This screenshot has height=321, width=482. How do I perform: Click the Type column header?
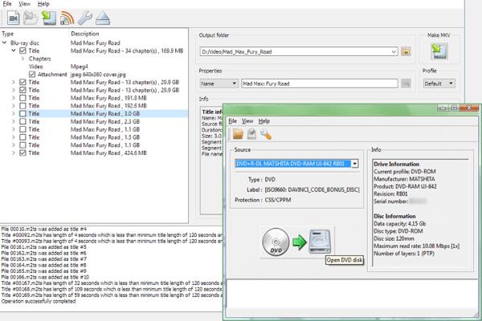[x=8, y=34]
